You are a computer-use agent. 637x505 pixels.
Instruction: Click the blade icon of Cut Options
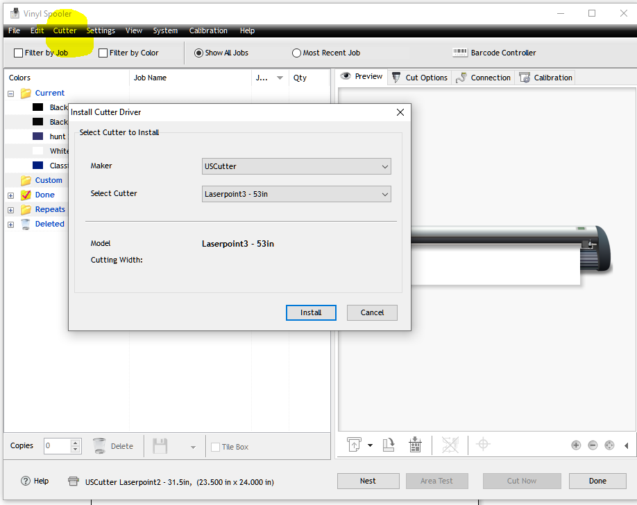click(x=396, y=78)
